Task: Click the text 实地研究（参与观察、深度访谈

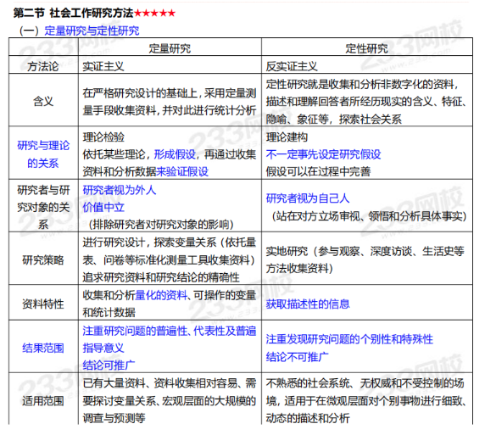Action: click(339, 251)
